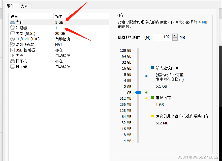Image resolution: width=222 pixels, height=161 pixels.
Task: Click 自动检测 in the 声卡 row
Action: point(63,56)
